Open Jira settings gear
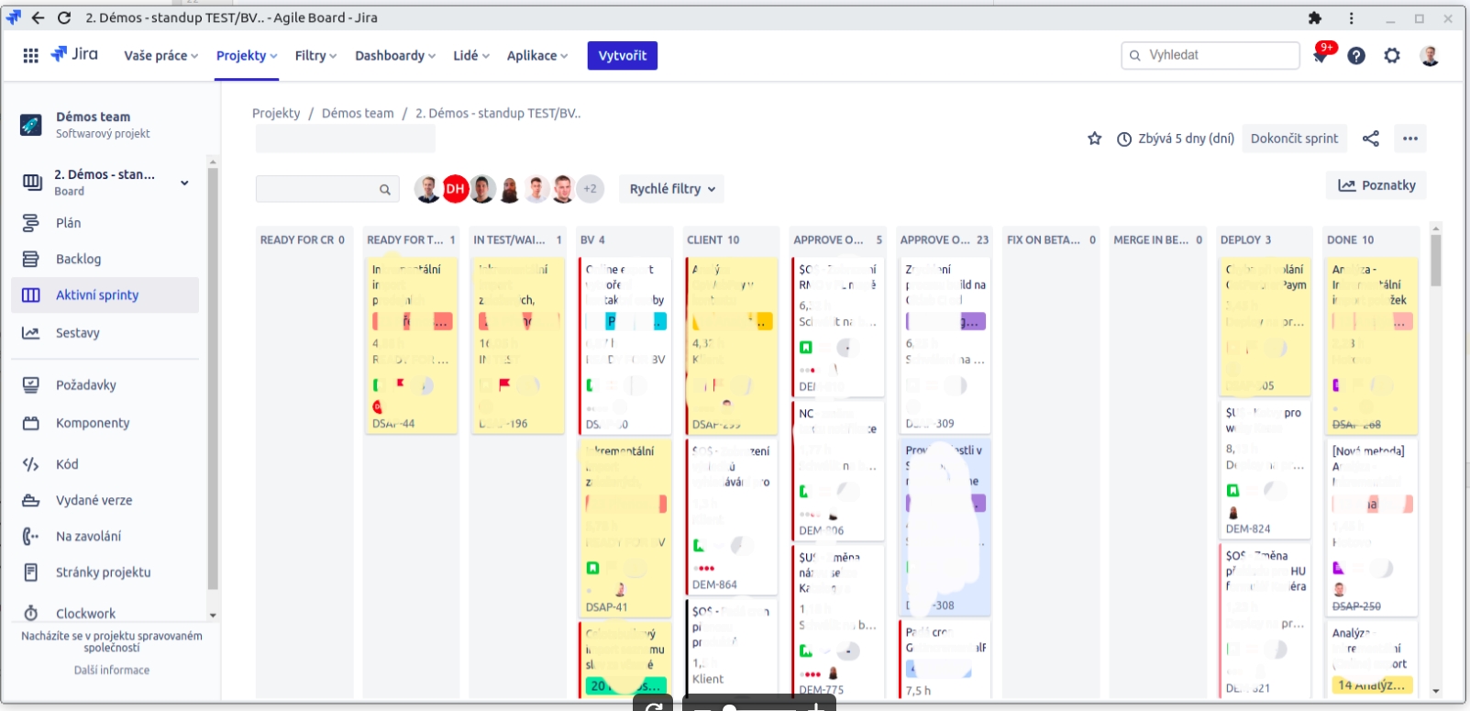 (x=1392, y=56)
